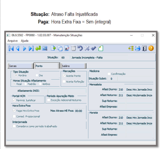
Task: Click the undo arrow icon
Action: (80, 48)
